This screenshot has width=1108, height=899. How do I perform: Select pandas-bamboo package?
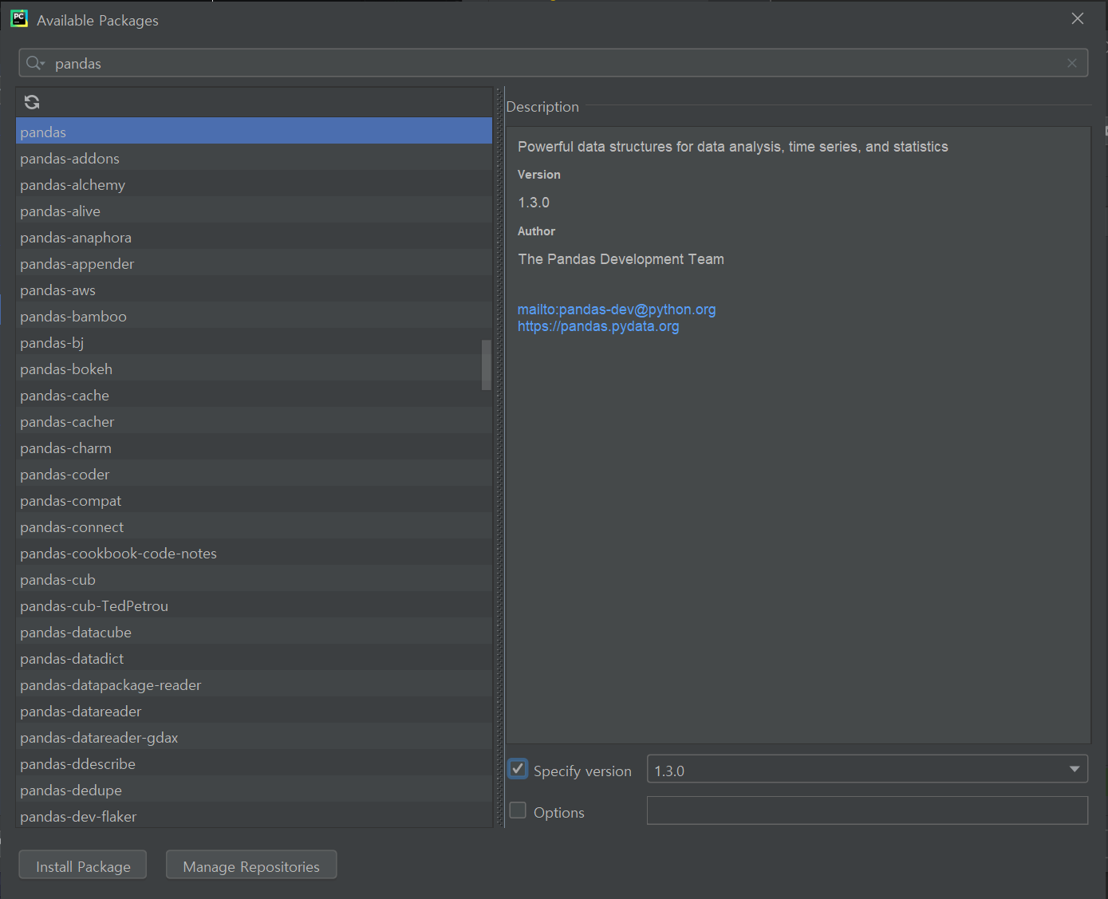pos(254,316)
